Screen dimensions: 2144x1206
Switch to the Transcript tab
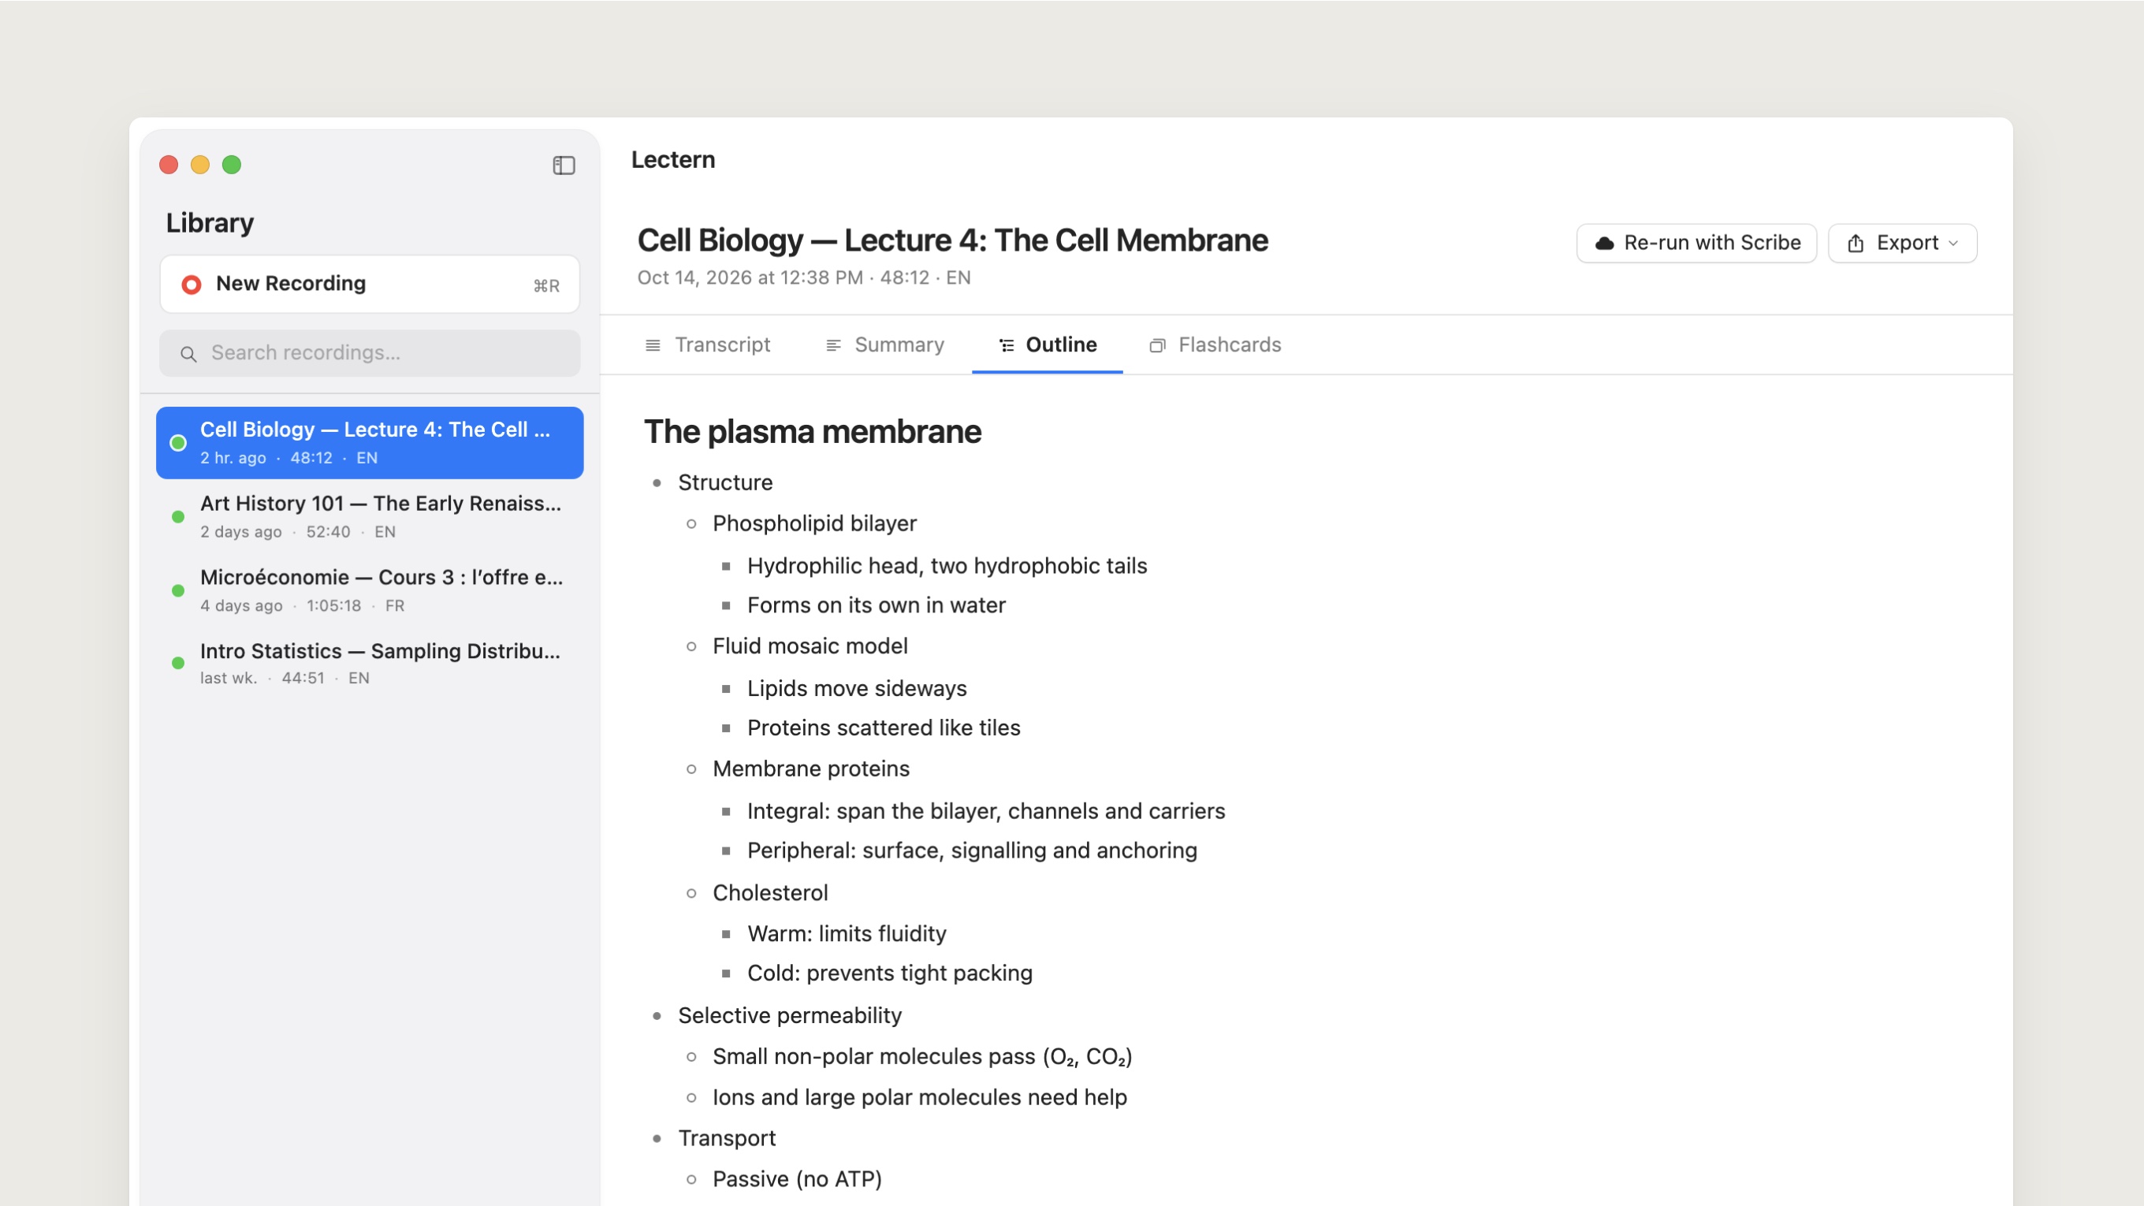click(709, 344)
